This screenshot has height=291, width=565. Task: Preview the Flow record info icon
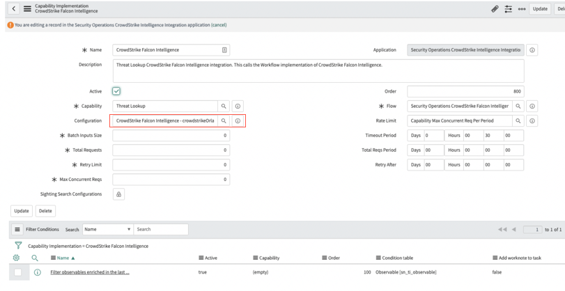532,107
